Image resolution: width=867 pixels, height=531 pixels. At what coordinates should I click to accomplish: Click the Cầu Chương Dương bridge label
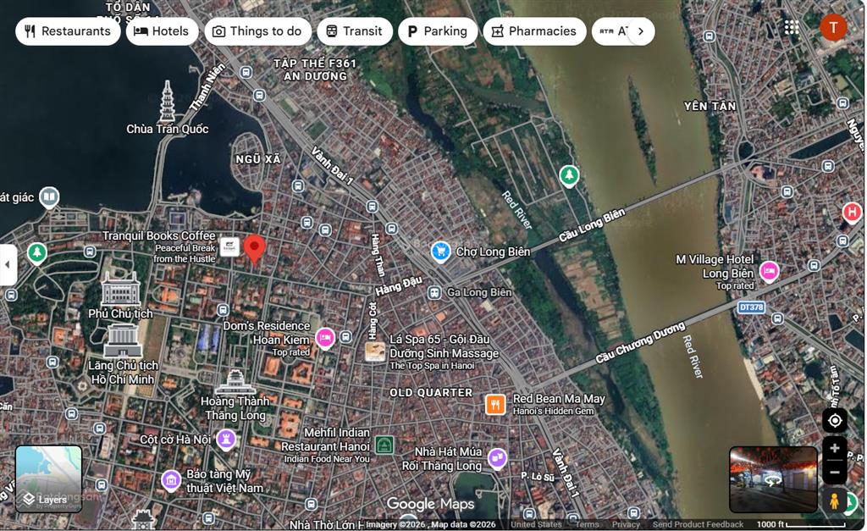click(640, 342)
